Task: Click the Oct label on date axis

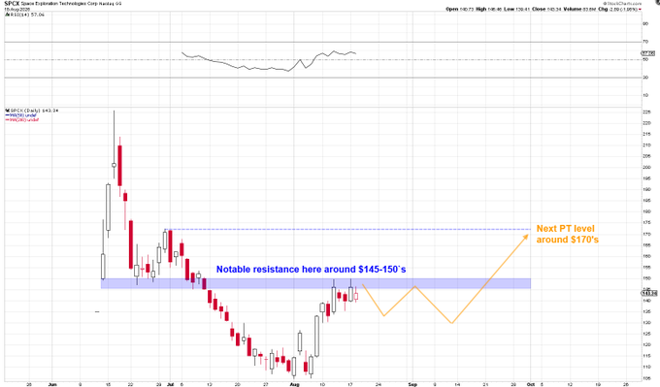Action: point(531,384)
